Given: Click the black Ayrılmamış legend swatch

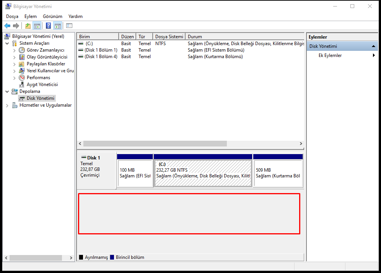Looking at the screenshot, I should (x=81, y=257).
